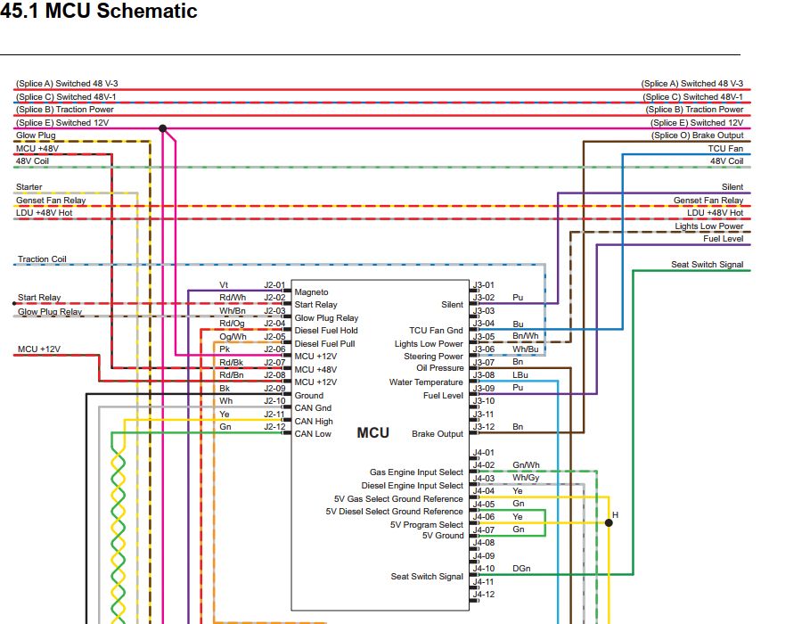Select connector pin label "J2-09"
The width and height of the screenshot is (810, 624).
tap(274, 389)
